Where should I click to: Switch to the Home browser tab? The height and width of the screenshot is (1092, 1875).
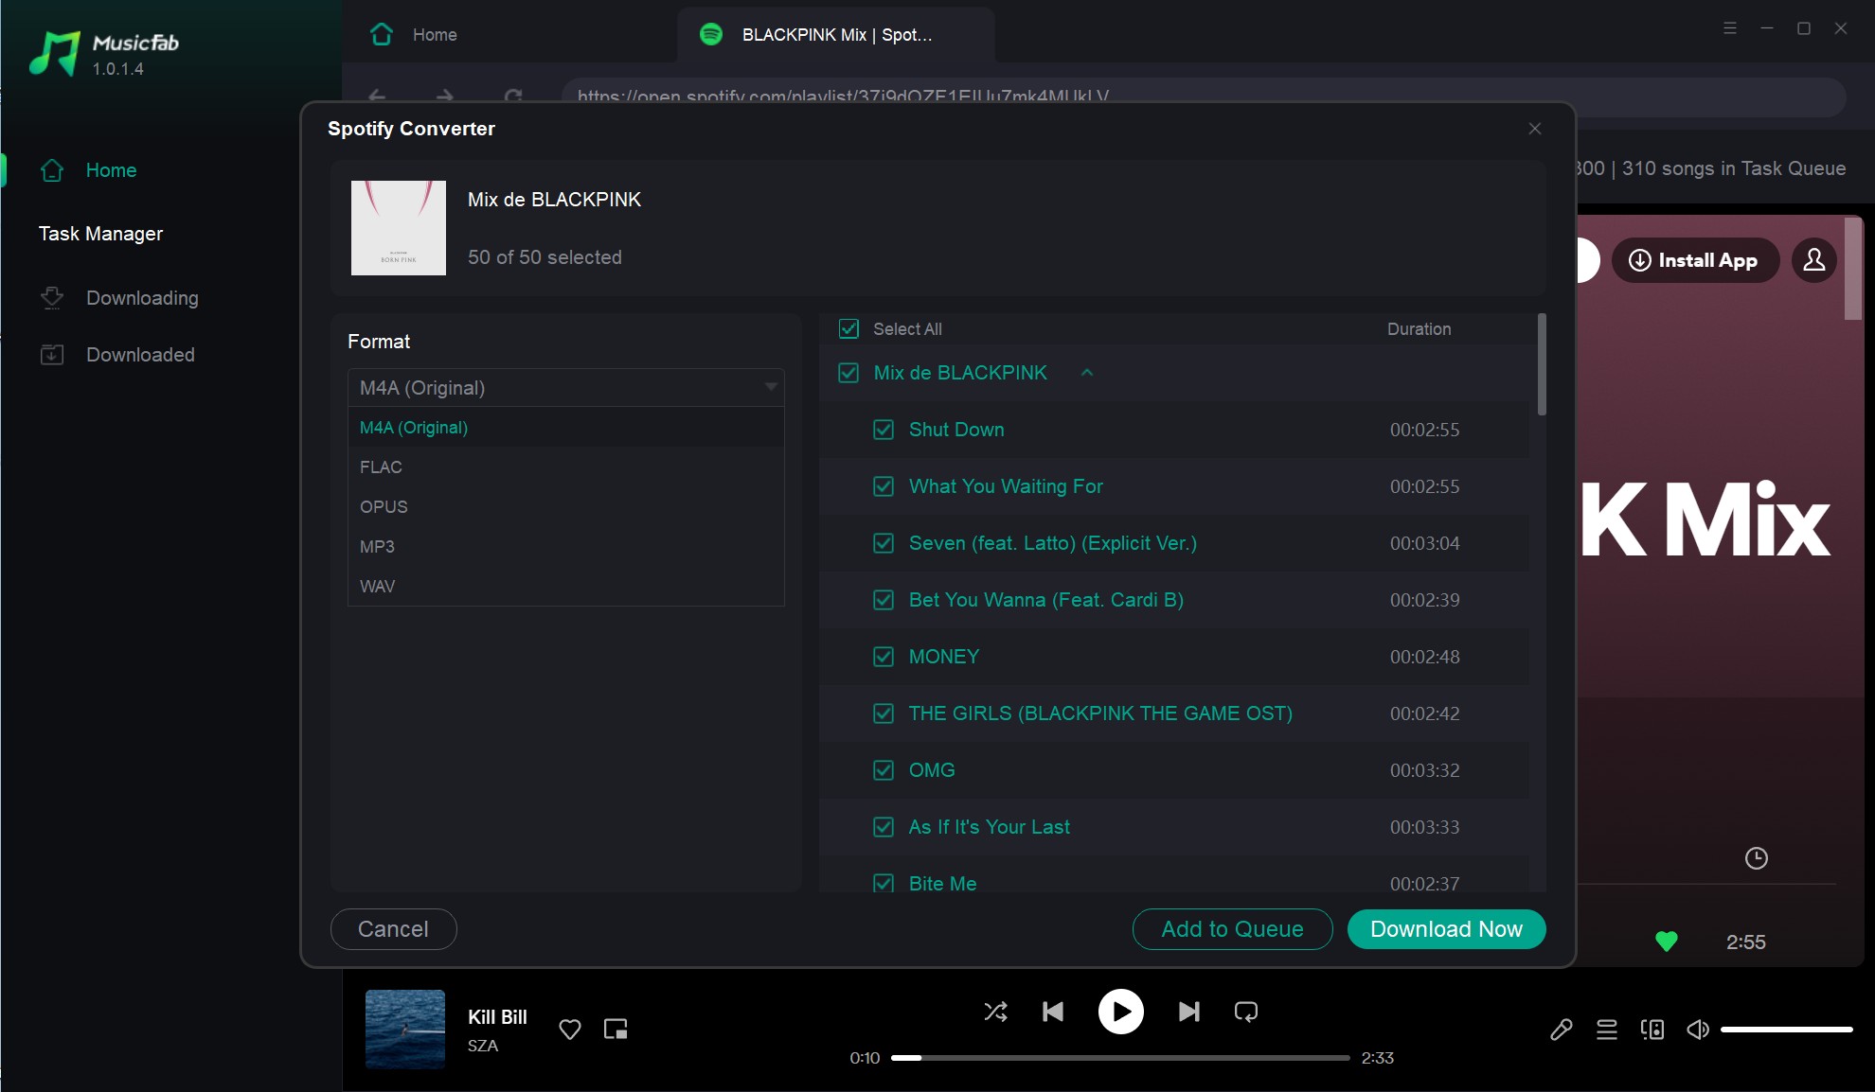(x=414, y=35)
